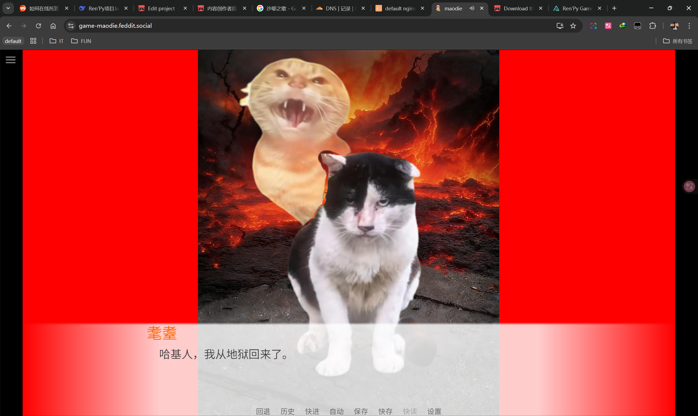The height and width of the screenshot is (416, 698).
Task: Bookmark this page with star icon
Action: 573,26
